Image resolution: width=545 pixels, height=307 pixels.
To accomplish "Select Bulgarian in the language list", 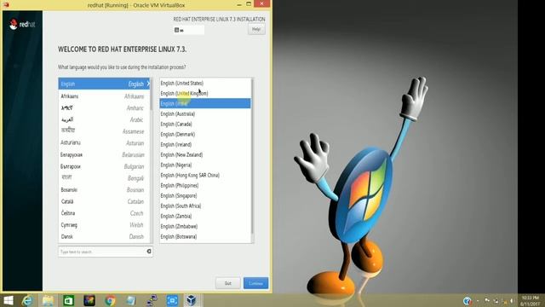I will pyautogui.click(x=104, y=166).
